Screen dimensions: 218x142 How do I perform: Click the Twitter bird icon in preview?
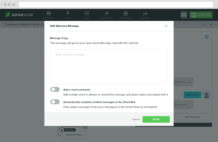click(207, 37)
